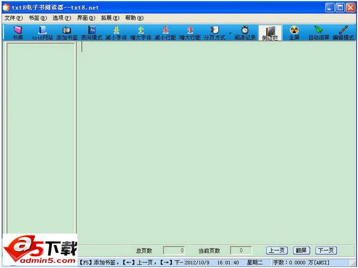Click the 翻屏 flip screen button

[301, 251]
